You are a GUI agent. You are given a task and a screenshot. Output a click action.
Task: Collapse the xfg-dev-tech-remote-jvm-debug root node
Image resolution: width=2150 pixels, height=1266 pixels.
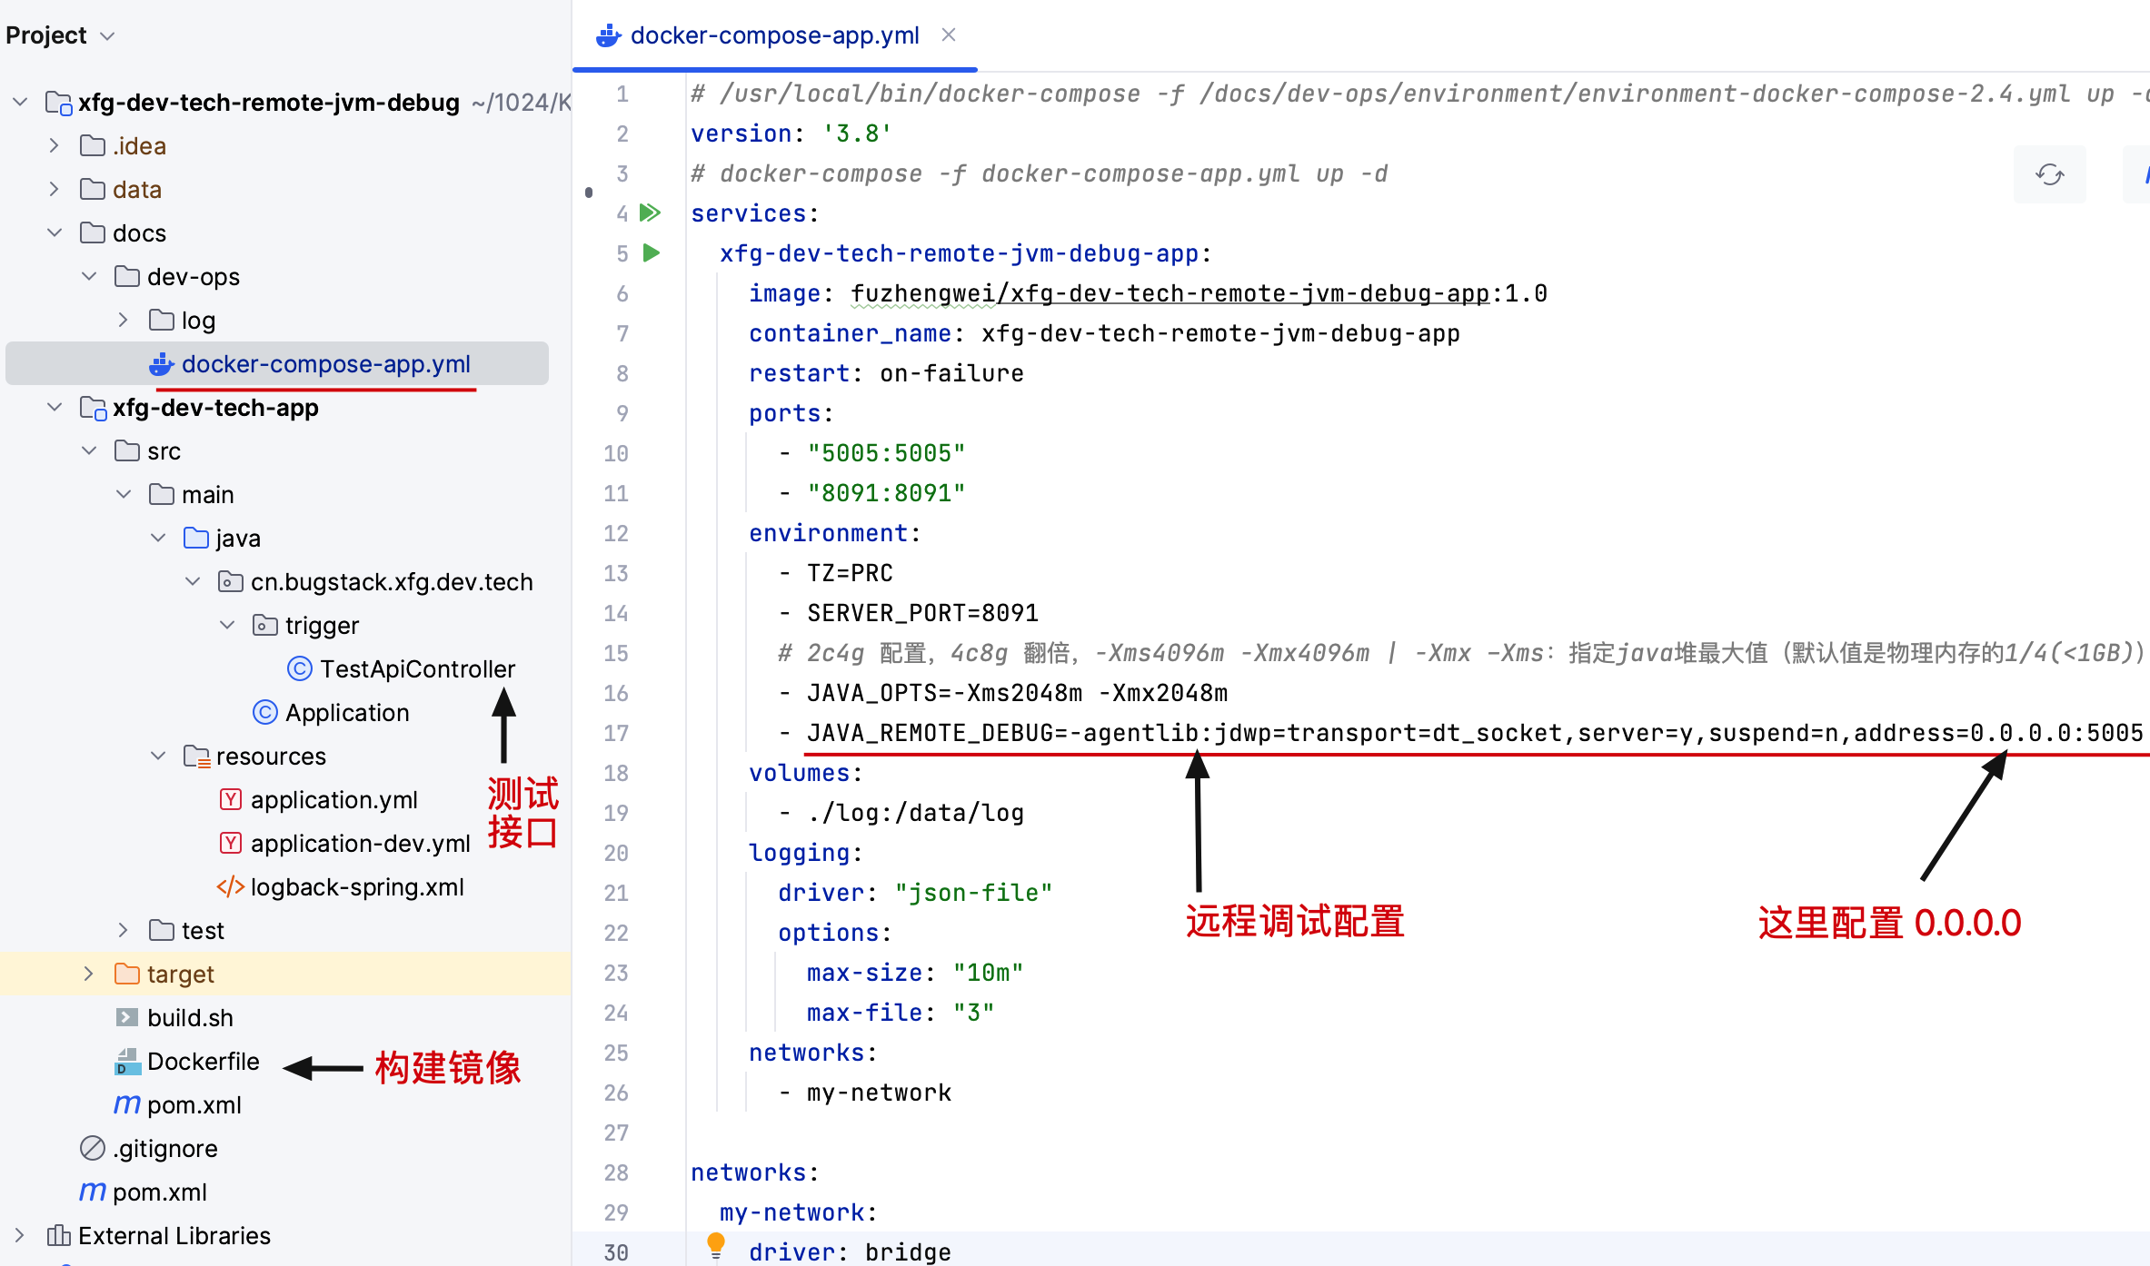20,102
